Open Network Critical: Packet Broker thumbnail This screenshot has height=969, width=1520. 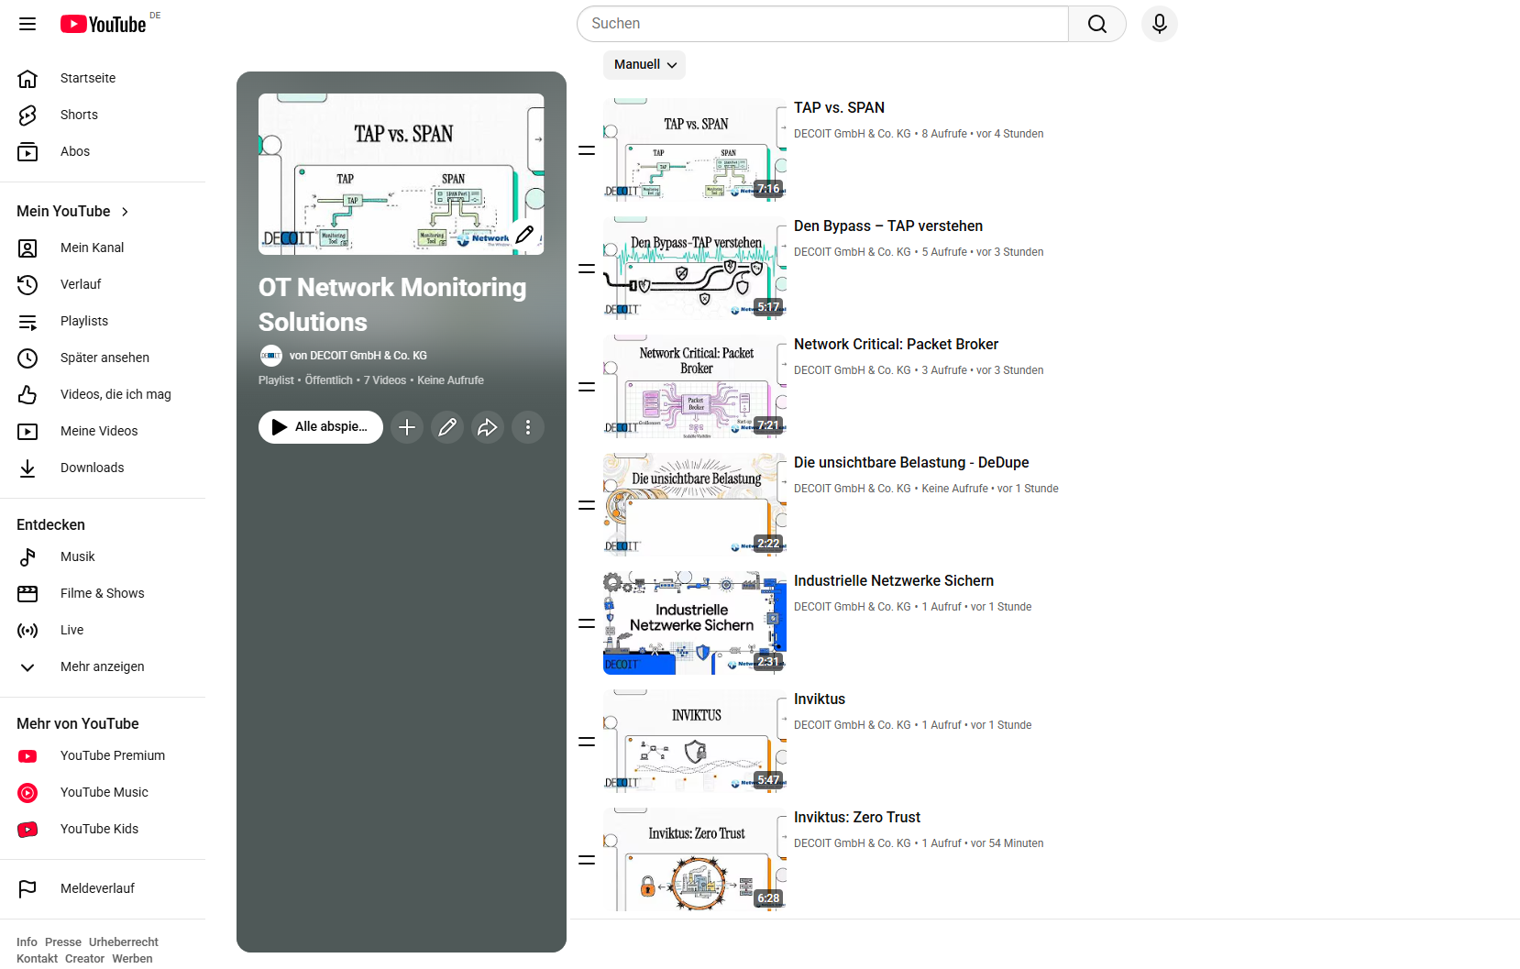(695, 387)
